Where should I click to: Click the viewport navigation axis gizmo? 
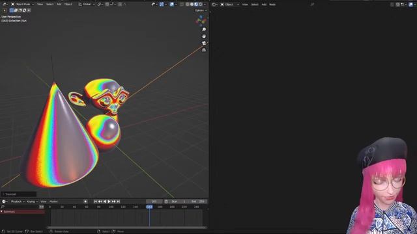pos(201,20)
